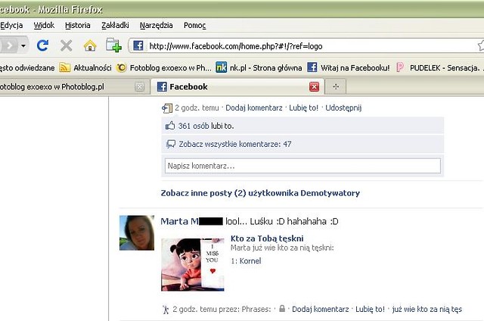Click the thumbs-up like icon
This screenshot has width=484, height=321.
pos(170,126)
